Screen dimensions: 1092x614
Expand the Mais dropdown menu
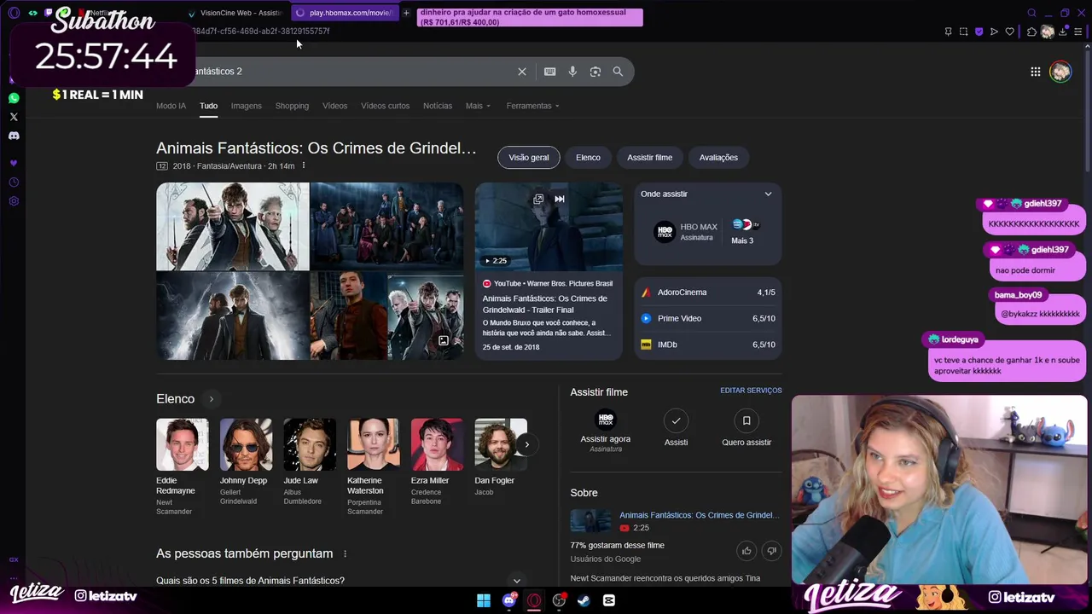click(478, 106)
